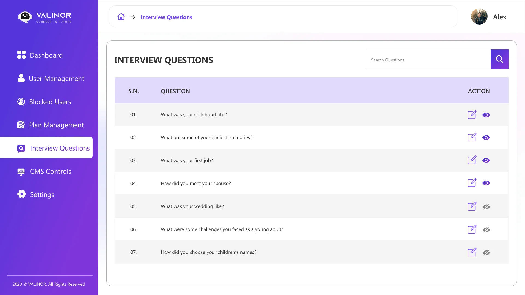525x295 pixels.
Task: Click the search magnifier button
Action: (x=499, y=59)
